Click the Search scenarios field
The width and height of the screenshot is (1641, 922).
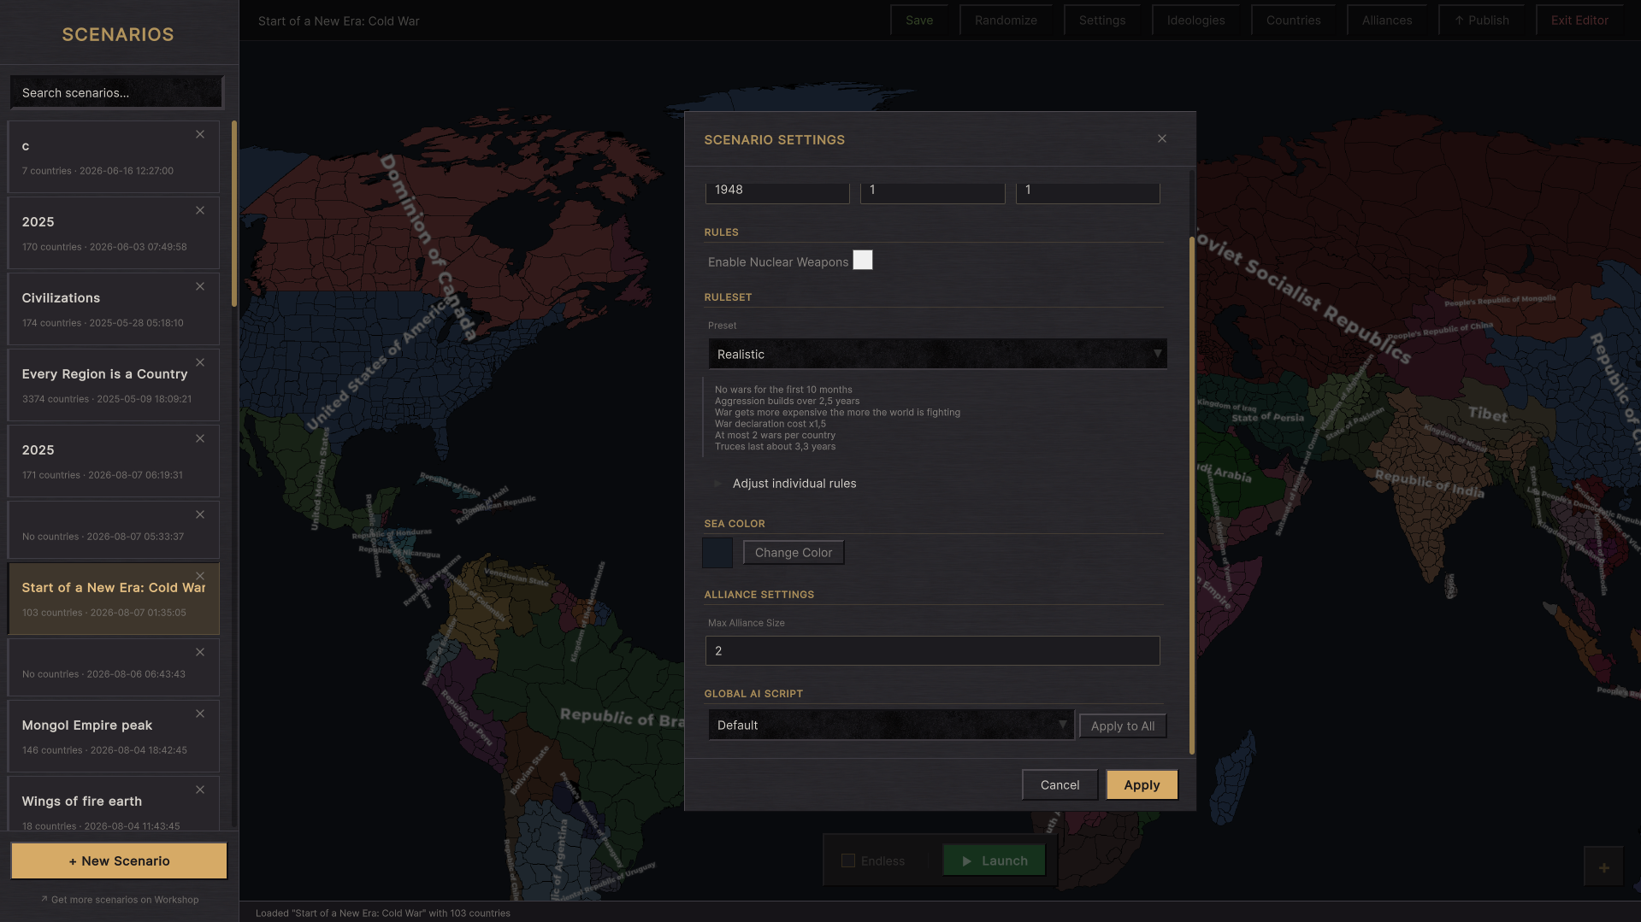click(117, 92)
